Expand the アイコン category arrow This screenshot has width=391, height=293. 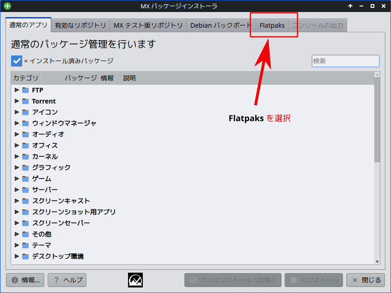coord(17,112)
